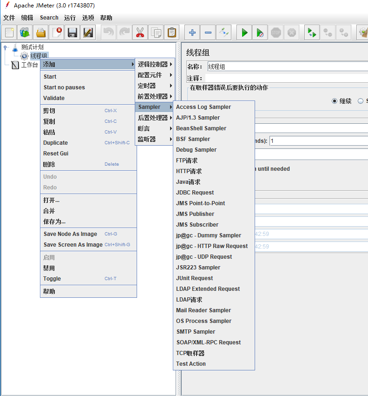Expand the 逻辑控制器 submenu
Image resolution: width=368 pixels, height=396 pixels.
tap(155, 64)
